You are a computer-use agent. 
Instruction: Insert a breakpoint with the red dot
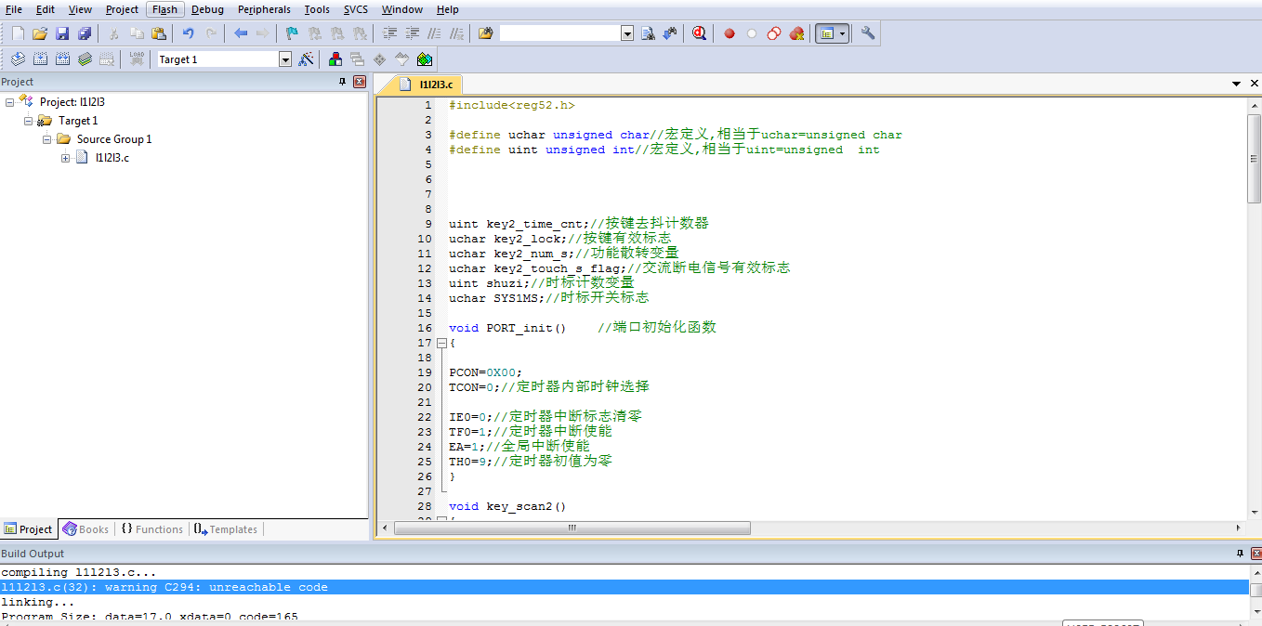click(x=730, y=33)
